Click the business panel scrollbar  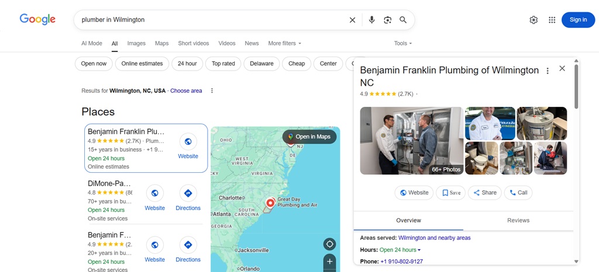[576, 87]
